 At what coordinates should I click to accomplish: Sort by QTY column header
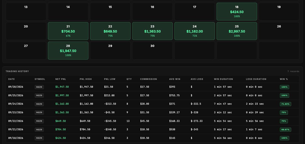pos(129,79)
